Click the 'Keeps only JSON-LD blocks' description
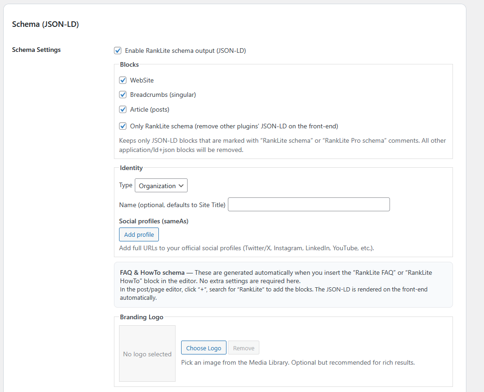Image resolution: width=484 pixels, height=392 pixels. [283, 145]
